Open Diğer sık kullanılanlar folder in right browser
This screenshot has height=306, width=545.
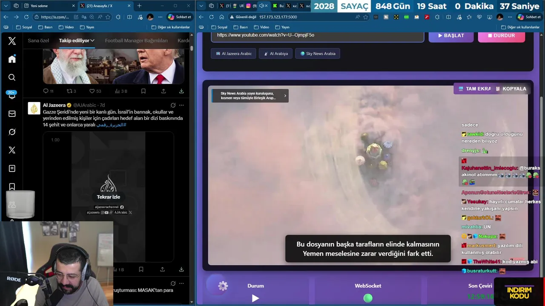520,27
